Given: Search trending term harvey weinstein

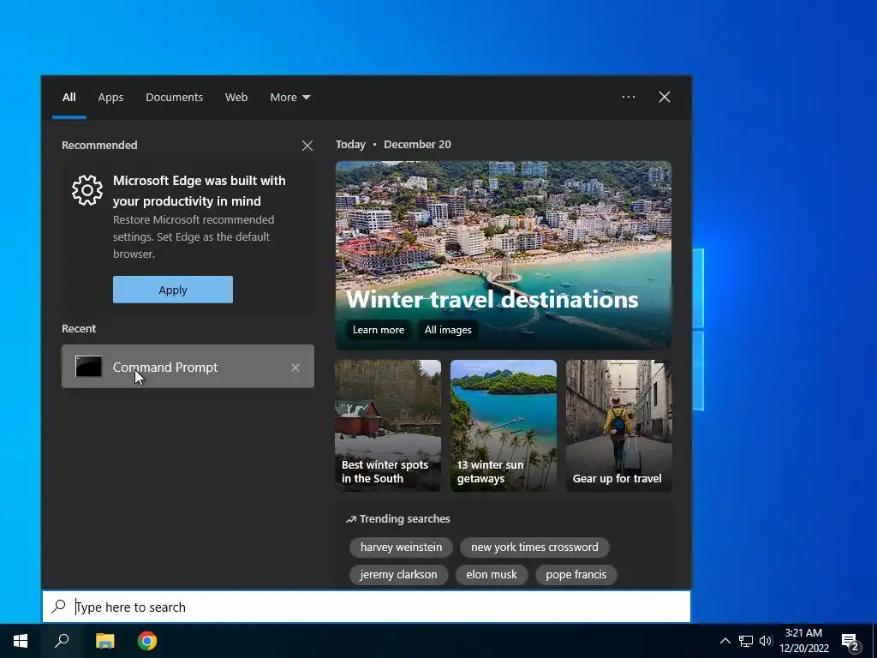Looking at the screenshot, I should click(x=401, y=547).
